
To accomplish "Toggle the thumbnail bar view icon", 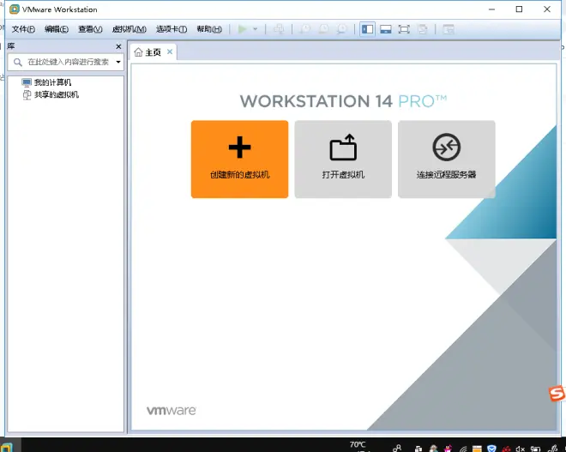I will (386, 29).
